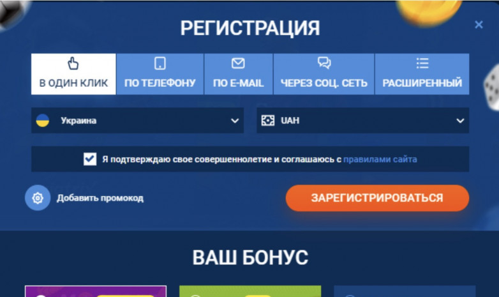Select the 'В один клик' registration tab
The image size is (499, 297).
73,74
